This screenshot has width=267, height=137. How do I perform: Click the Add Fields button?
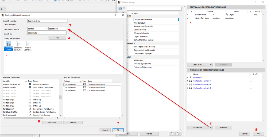[x=198, y=128]
